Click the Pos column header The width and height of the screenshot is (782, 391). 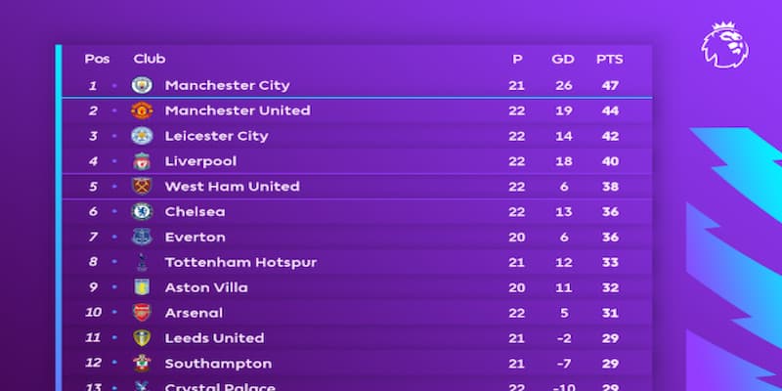96,59
